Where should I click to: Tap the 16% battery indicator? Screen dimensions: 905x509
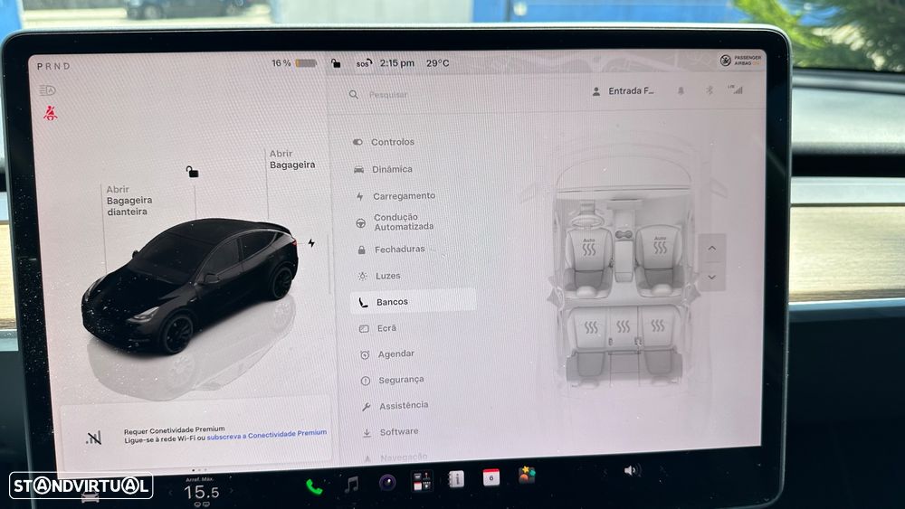pyautogui.click(x=294, y=62)
